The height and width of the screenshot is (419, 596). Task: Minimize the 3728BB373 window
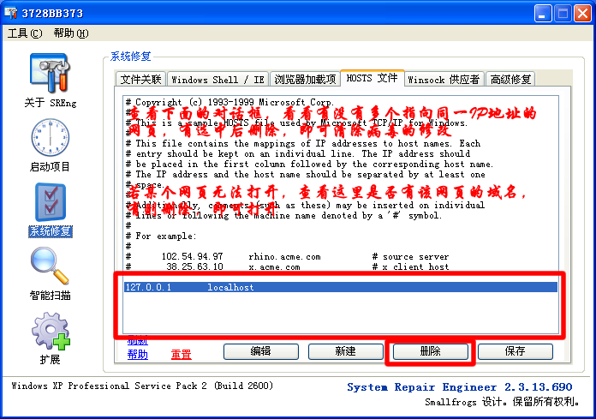[542, 14]
